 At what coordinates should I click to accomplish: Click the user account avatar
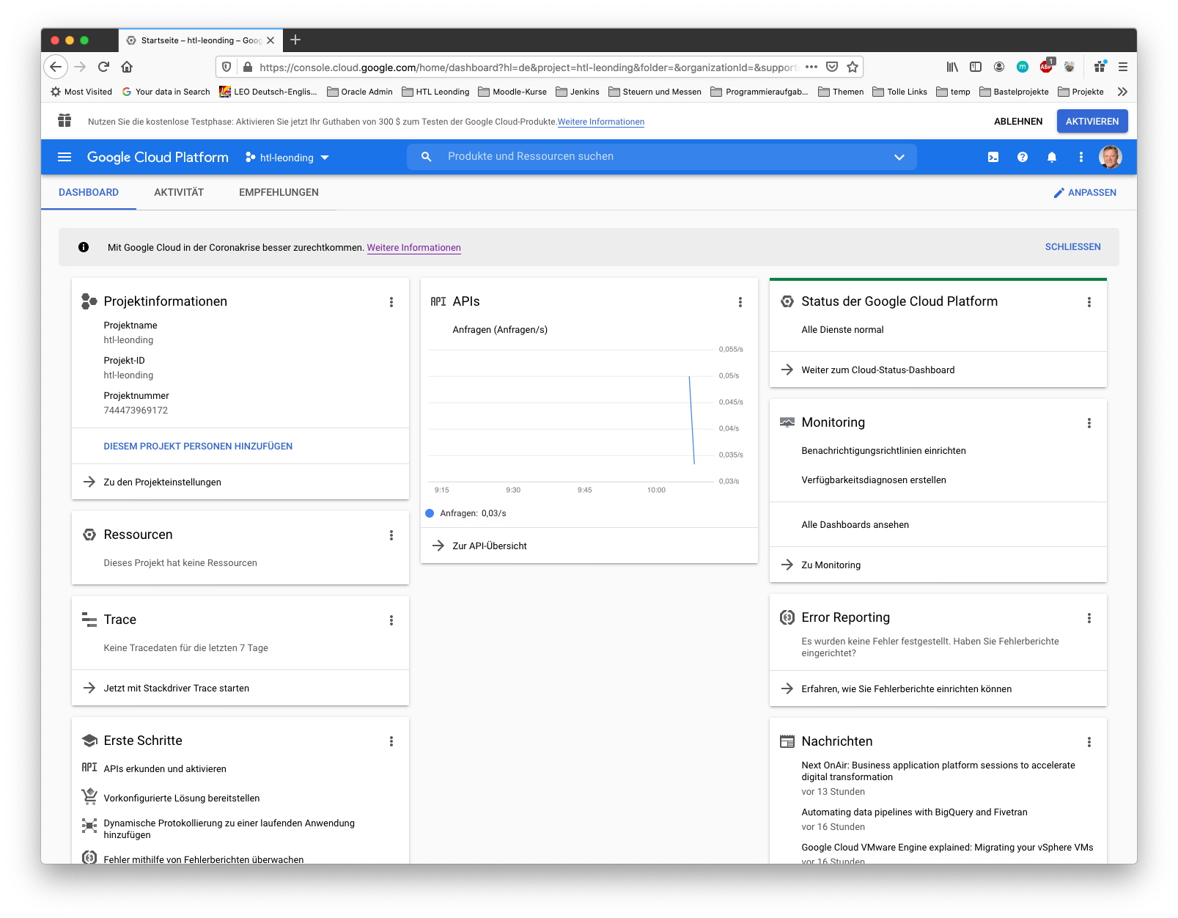click(1111, 157)
